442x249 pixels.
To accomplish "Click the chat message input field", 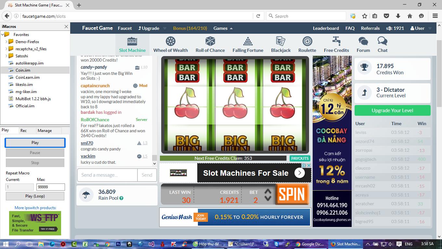I will [107, 175].
